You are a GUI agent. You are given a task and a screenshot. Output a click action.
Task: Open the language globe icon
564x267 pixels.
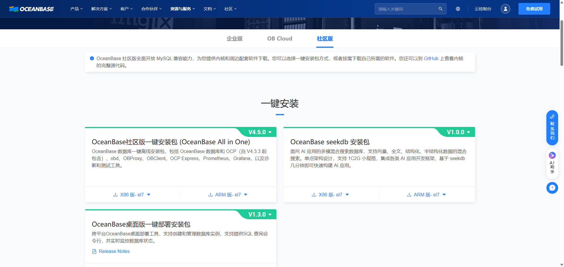[458, 9]
